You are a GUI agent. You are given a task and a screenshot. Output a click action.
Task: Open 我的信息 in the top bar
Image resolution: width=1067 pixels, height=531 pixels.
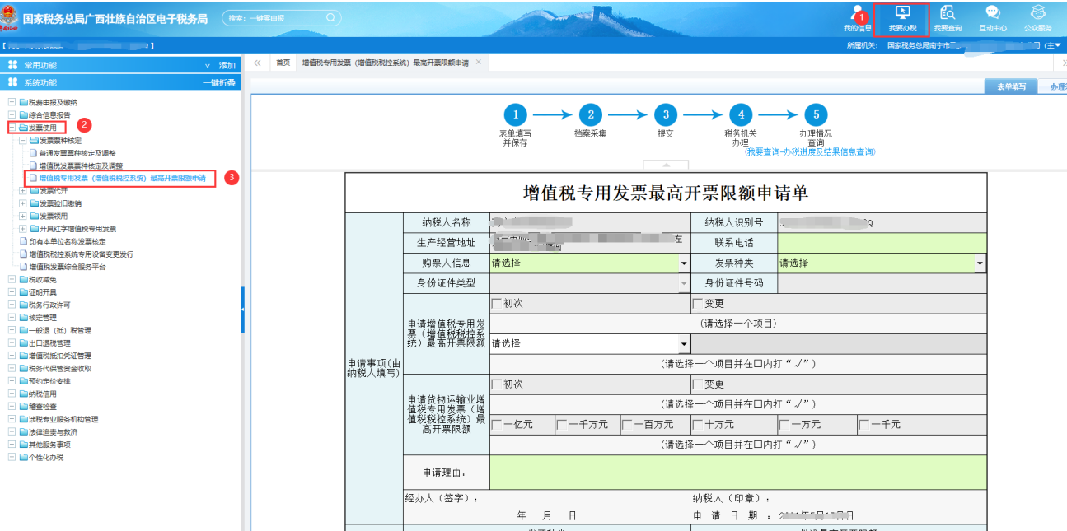pyautogui.click(x=856, y=17)
